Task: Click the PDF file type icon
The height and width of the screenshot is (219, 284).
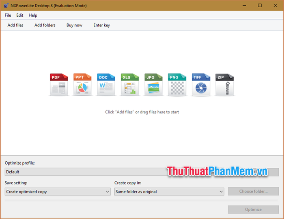Action: pos(59,85)
